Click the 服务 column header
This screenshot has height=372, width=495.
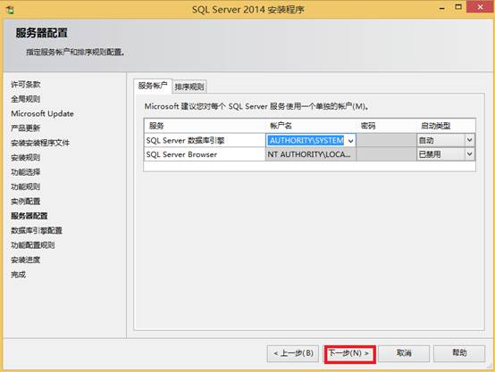pos(205,126)
